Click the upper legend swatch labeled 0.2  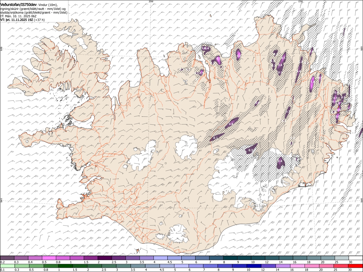(x=7, y=258)
